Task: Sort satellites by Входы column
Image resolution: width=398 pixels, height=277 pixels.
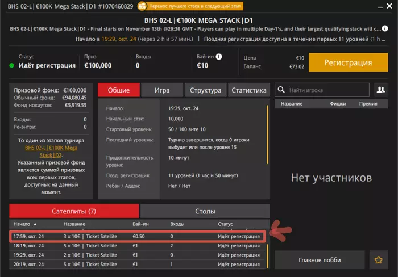Action: click(x=177, y=224)
